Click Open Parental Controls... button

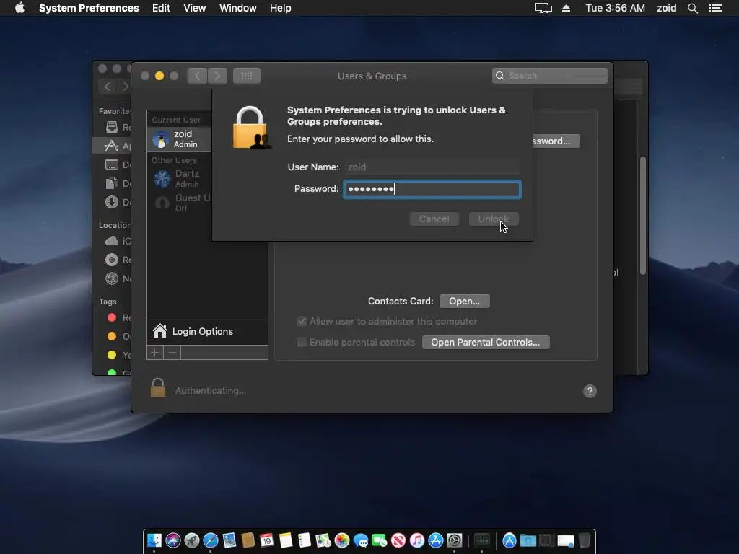pos(486,343)
